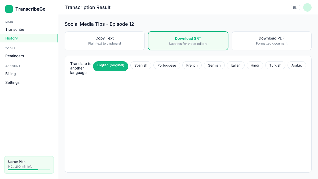Download the formatted PDF document
Screen dimensions: 318x179
[271, 41]
